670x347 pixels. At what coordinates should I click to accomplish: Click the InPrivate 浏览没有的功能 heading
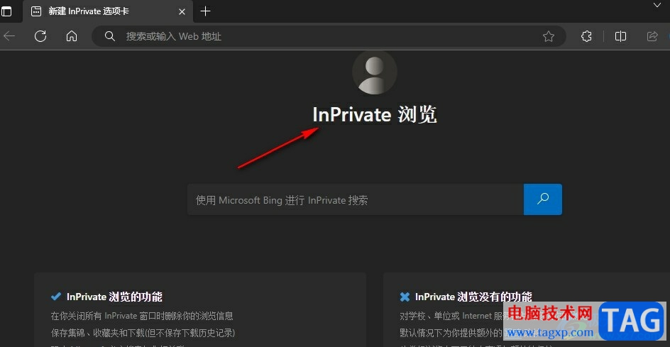tap(474, 297)
